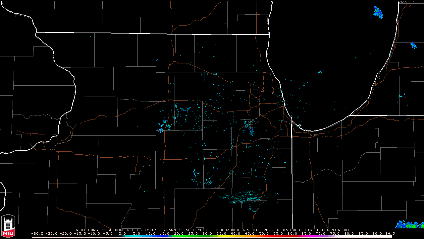This screenshot has height=239, width=424.
Task: Click the small blue echo on Michigan's western shoreline
Action: click(x=413, y=45)
